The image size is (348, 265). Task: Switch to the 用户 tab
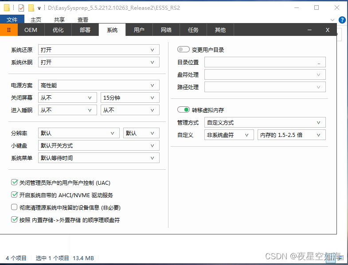[x=139, y=30]
